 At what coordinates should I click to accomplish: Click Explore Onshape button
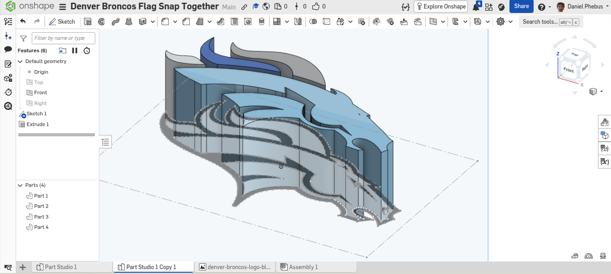441,6
